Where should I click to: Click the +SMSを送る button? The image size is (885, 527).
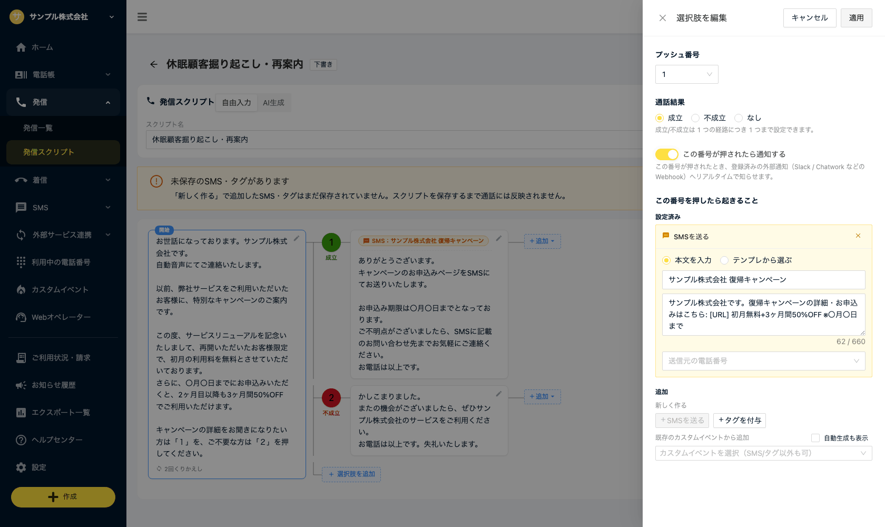click(682, 421)
